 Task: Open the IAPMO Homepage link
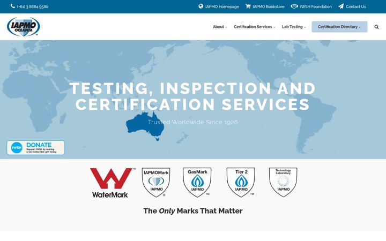(222, 6)
